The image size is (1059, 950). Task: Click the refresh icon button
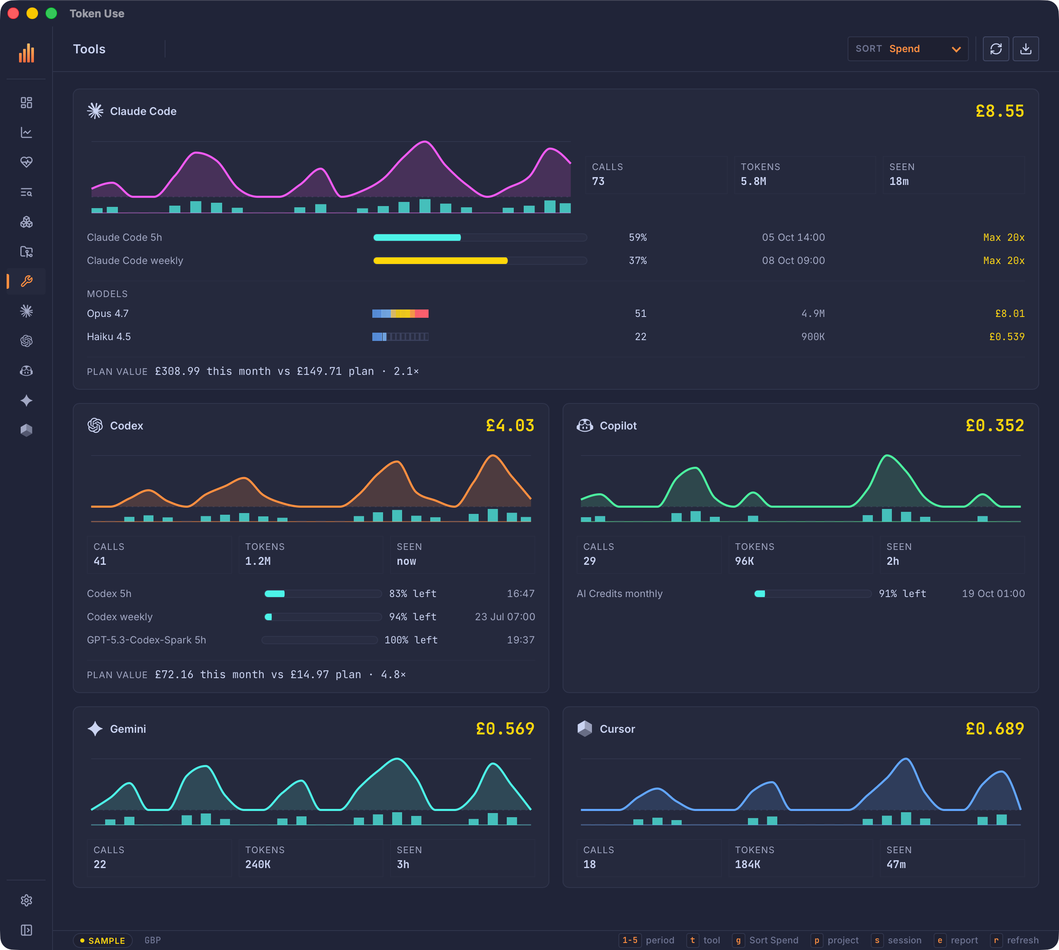pos(996,48)
